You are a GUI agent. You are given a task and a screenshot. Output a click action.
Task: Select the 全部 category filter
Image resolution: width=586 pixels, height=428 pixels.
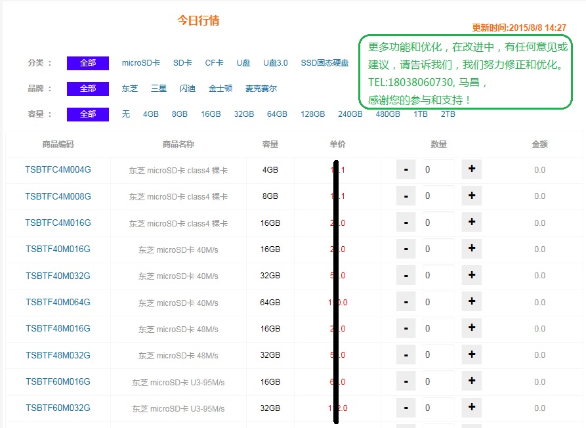(88, 63)
